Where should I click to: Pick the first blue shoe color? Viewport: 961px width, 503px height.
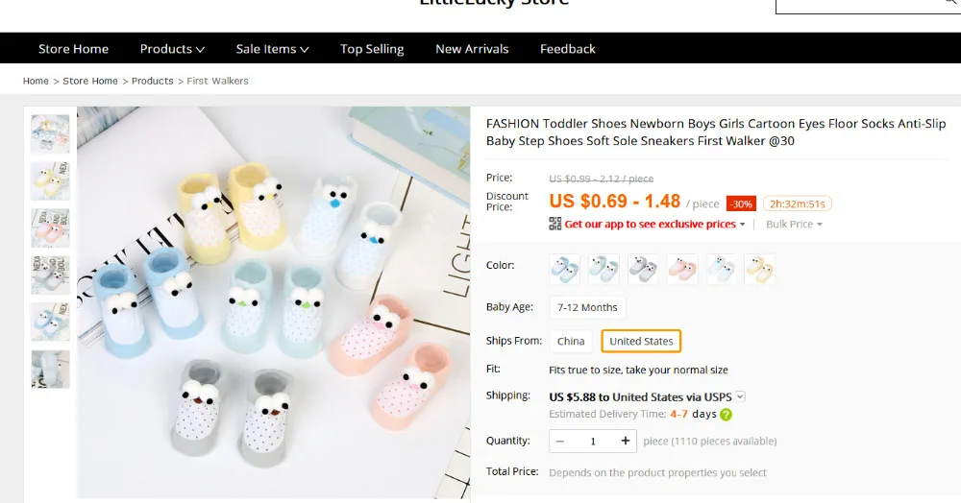(564, 269)
